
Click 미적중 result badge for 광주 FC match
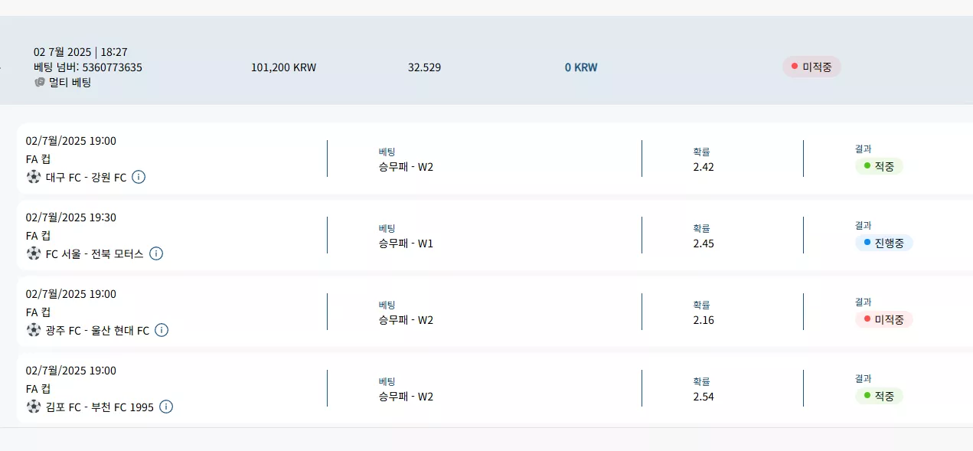point(884,319)
